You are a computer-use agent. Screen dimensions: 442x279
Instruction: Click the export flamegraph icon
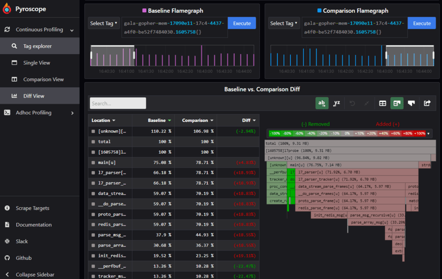[427, 103]
